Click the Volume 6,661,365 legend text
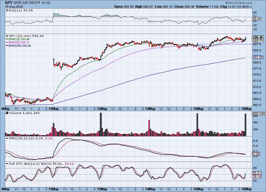 coord(24,113)
